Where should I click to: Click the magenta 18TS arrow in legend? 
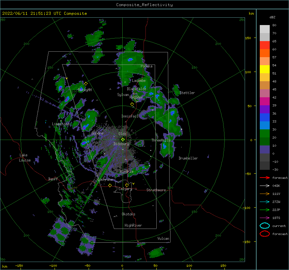click(x=265, y=218)
